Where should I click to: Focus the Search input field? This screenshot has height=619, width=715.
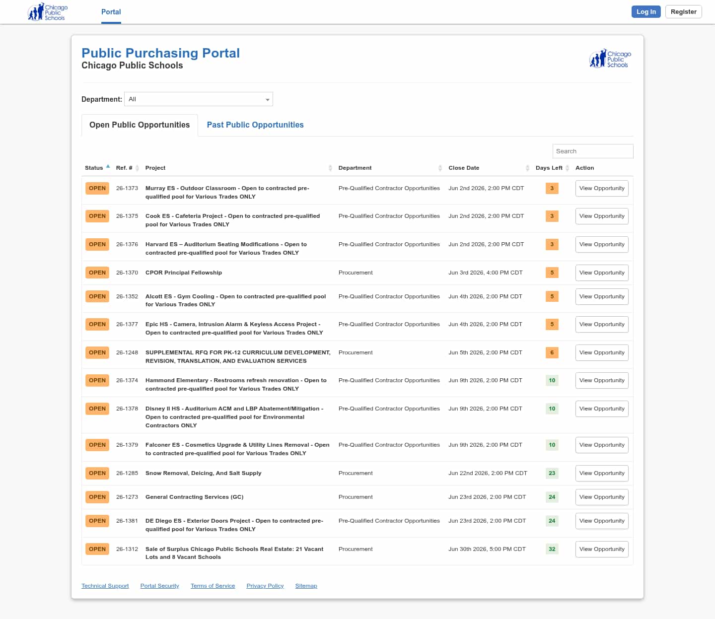pyautogui.click(x=593, y=151)
